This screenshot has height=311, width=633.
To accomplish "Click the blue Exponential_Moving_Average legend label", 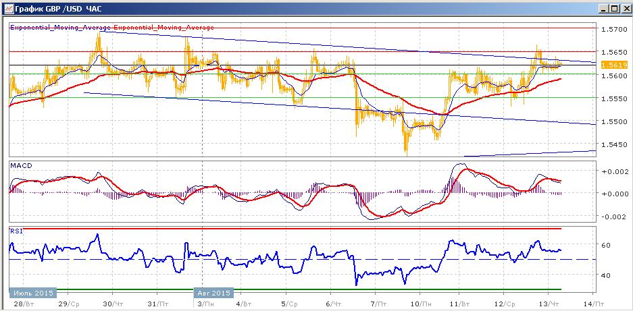I will point(60,28).
